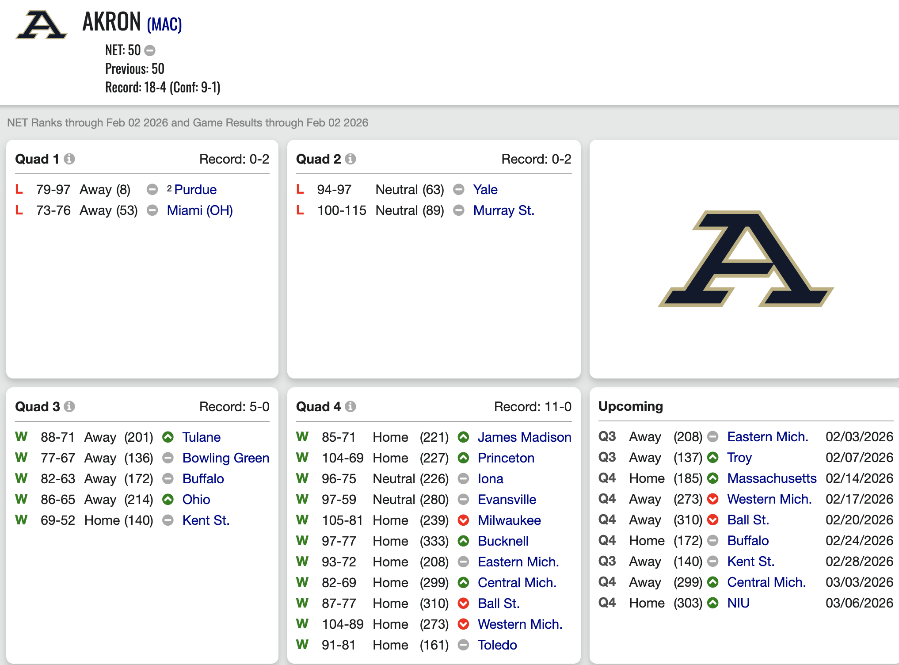Click the gray NET rank unchanged icon
Image resolution: width=899 pixels, height=665 pixels.
(x=150, y=51)
